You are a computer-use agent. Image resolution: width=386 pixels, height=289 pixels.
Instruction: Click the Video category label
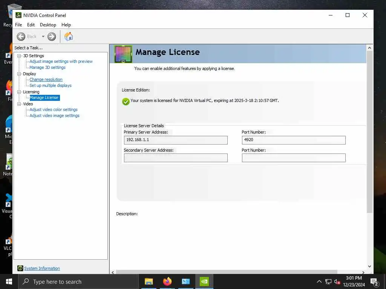pos(28,104)
